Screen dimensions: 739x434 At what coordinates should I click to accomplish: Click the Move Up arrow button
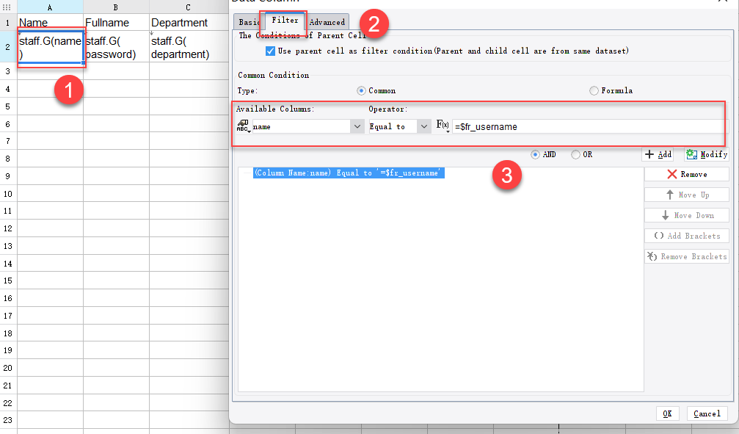pos(686,194)
